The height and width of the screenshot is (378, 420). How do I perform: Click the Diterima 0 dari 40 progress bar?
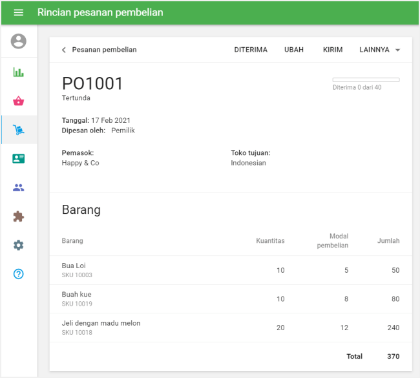[x=366, y=80]
